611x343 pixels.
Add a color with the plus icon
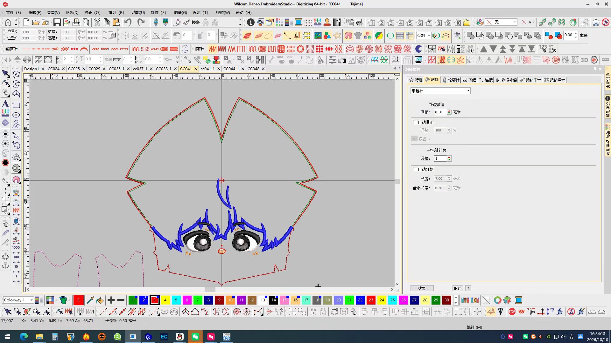tap(111, 300)
